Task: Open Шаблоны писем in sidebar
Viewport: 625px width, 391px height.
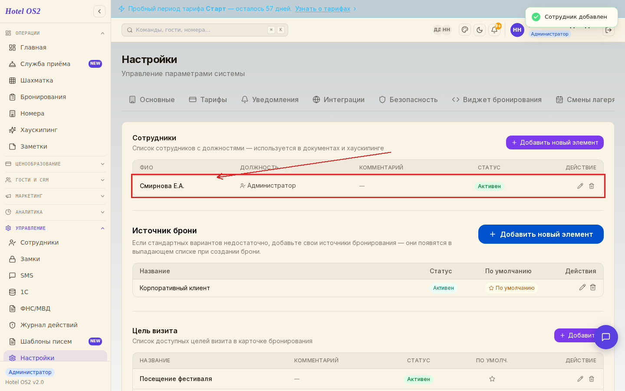Action: coord(55,341)
